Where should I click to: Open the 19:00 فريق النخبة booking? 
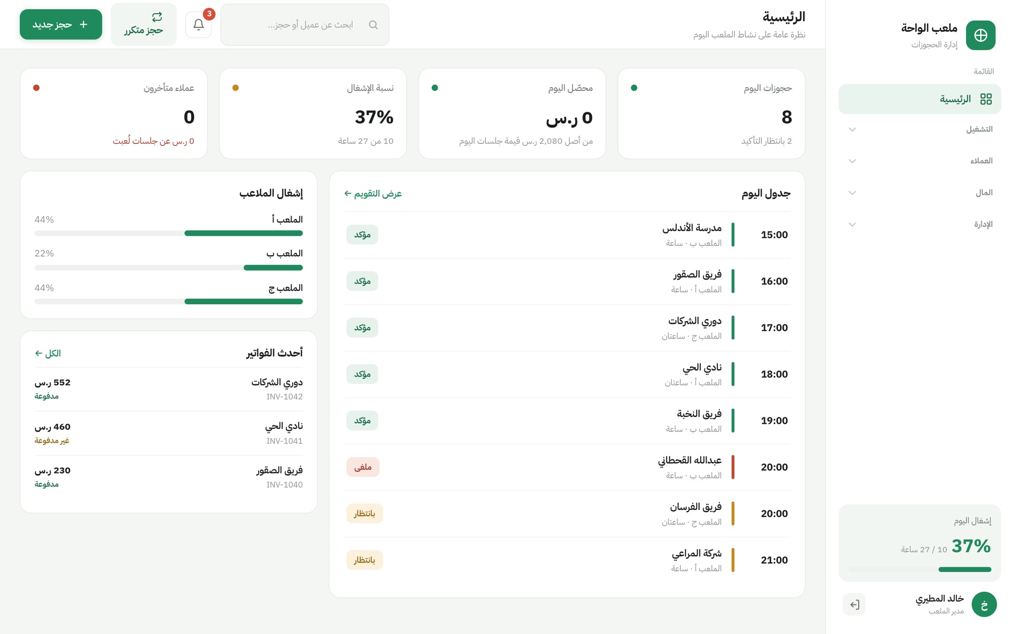point(567,421)
